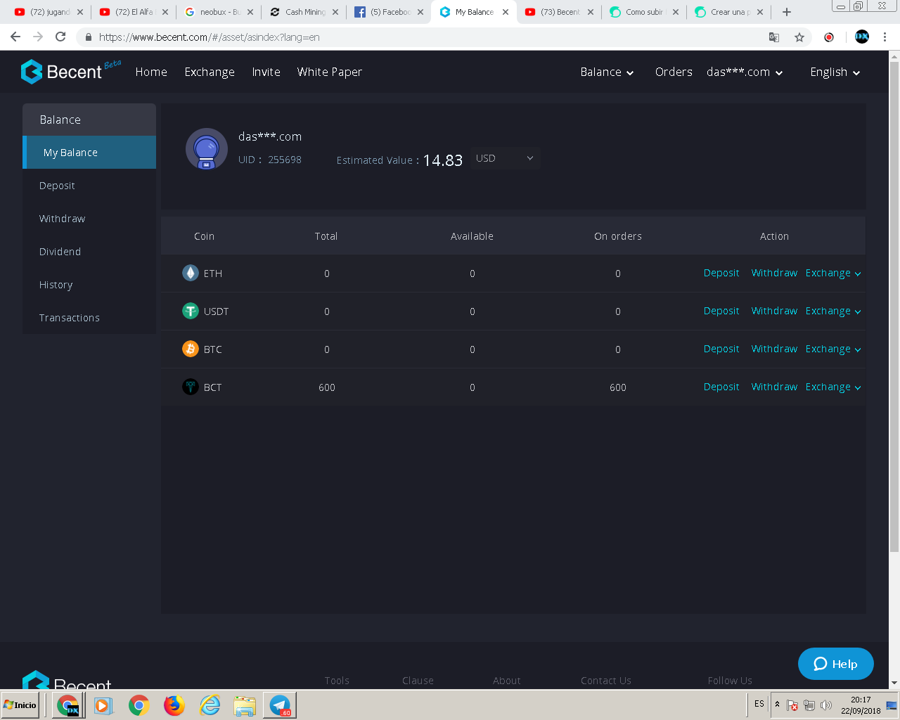900x720 pixels.
Task: Click the volume speaker icon in system tray
Action: tap(826, 705)
